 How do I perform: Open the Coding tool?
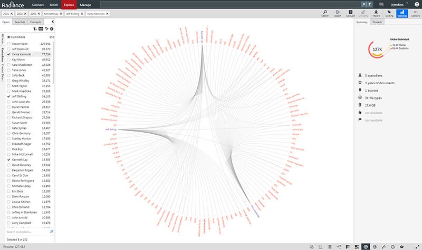(x=389, y=14)
